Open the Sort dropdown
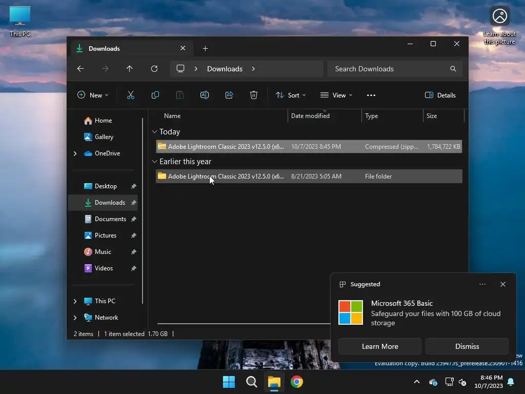The height and width of the screenshot is (394, 525). point(291,95)
